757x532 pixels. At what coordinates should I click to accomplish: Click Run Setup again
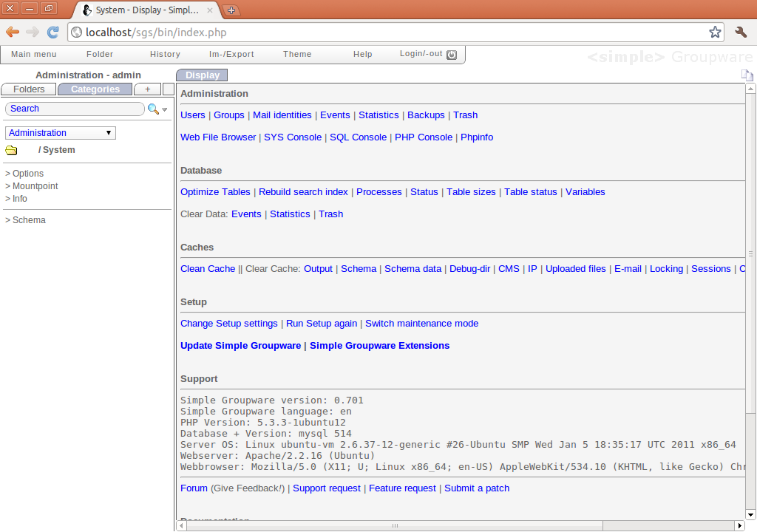pyautogui.click(x=322, y=324)
